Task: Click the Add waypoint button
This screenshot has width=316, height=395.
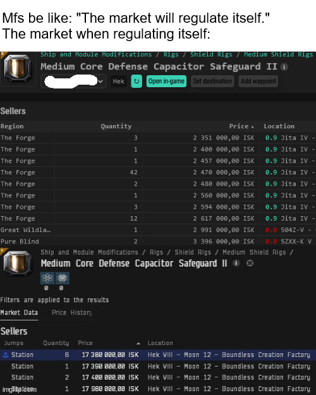Action: pos(258,81)
